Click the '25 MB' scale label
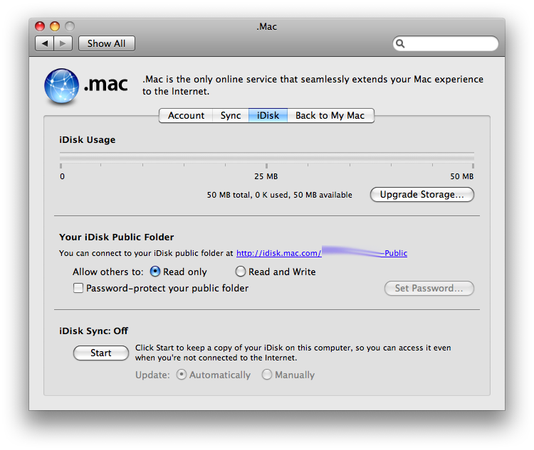 pyautogui.click(x=266, y=176)
